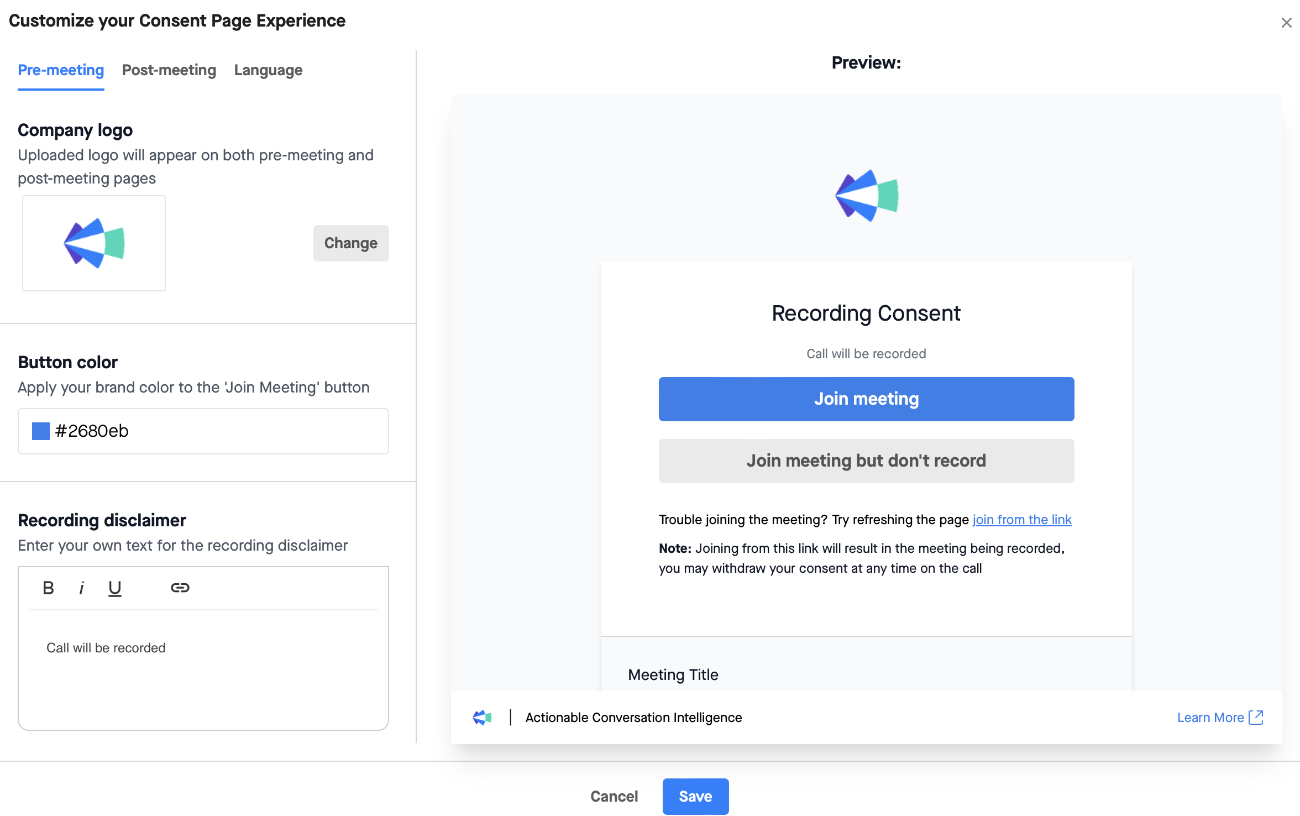Switch to the Post-meeting tab
The width and height of the screenshot is (1300, 816).
coord(169,70)
